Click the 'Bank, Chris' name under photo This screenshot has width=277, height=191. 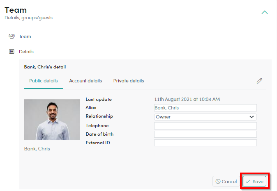coord(37,149)
